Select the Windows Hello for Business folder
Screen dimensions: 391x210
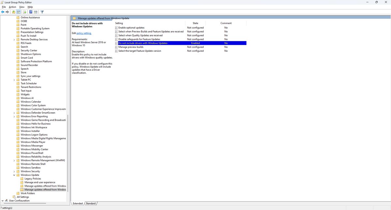coord(36,124)
